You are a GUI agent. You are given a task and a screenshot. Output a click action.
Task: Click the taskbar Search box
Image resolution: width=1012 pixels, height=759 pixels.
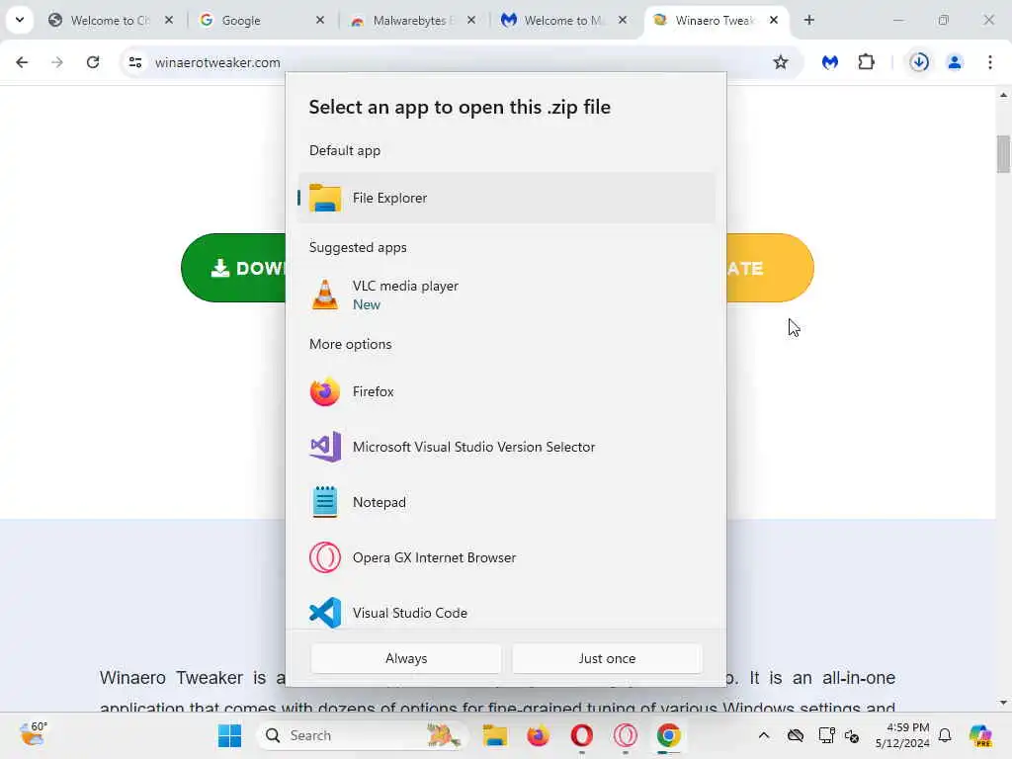click(x=363, y=735)
